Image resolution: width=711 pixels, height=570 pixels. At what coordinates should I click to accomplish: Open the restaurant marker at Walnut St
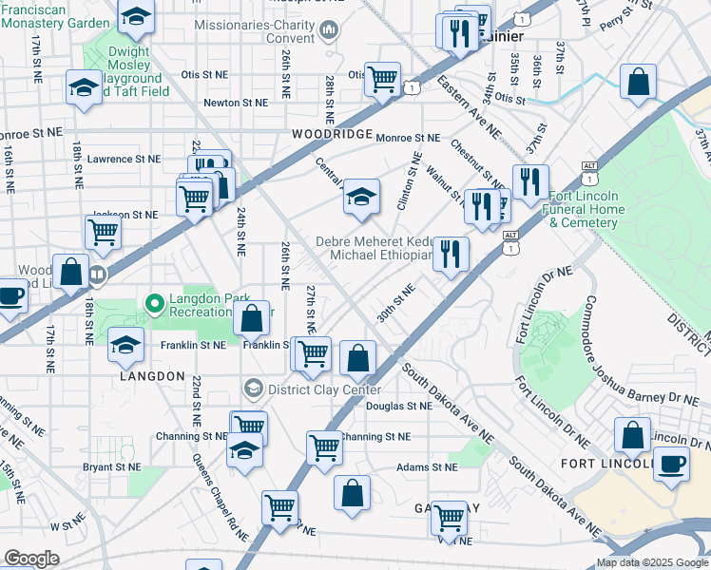pos(482,207)
